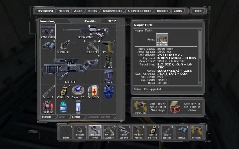Select belt slot 0 KEY RING

196,132
